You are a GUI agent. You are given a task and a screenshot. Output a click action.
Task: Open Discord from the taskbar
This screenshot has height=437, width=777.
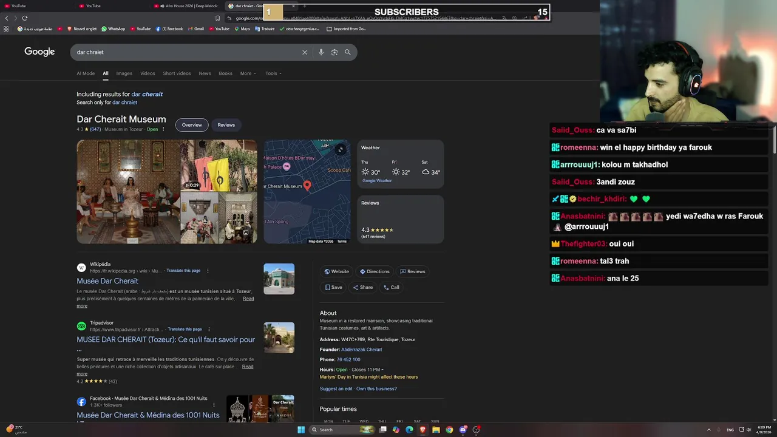(x=463, y=430)
